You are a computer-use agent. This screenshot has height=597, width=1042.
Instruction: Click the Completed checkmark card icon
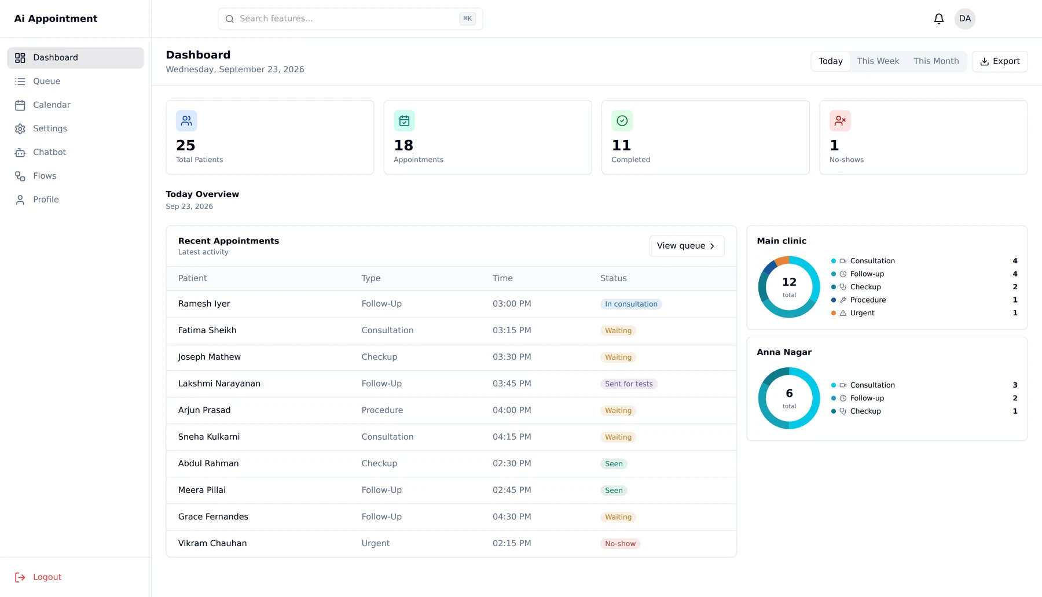[622, 121]
